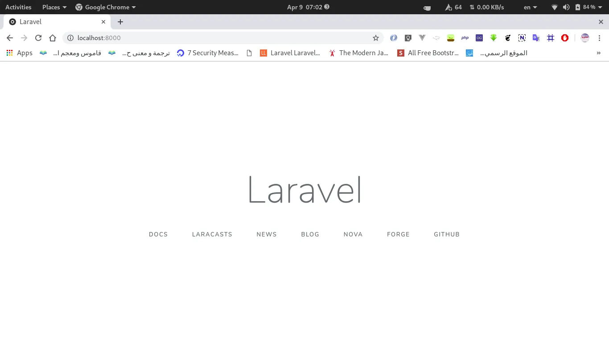This screenshot has width=609, height=342.
Task: Open the GITHUB link
Action: 447,234
